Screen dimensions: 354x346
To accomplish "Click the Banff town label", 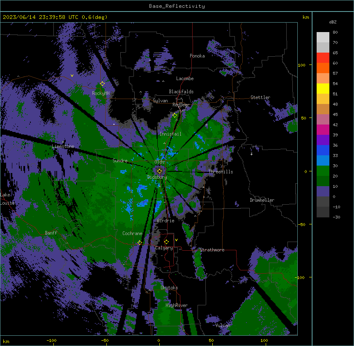I will coord(51,233).
